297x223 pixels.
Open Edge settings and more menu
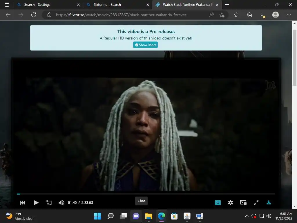tap(289, 15)
